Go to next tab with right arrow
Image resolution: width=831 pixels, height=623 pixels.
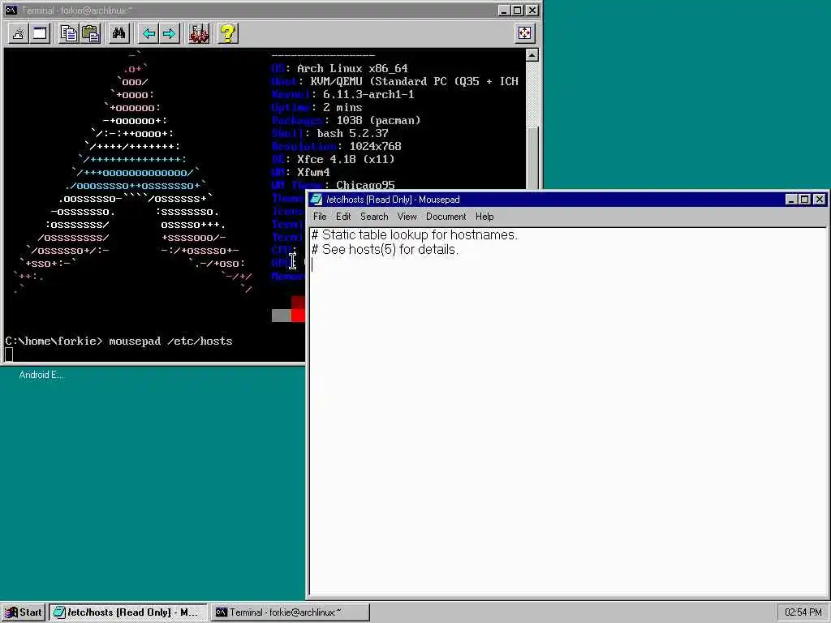pos(169,33)
